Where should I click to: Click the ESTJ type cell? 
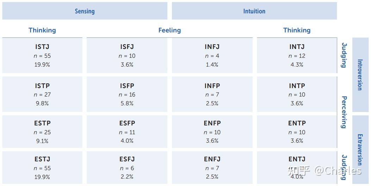click(42, 168)
